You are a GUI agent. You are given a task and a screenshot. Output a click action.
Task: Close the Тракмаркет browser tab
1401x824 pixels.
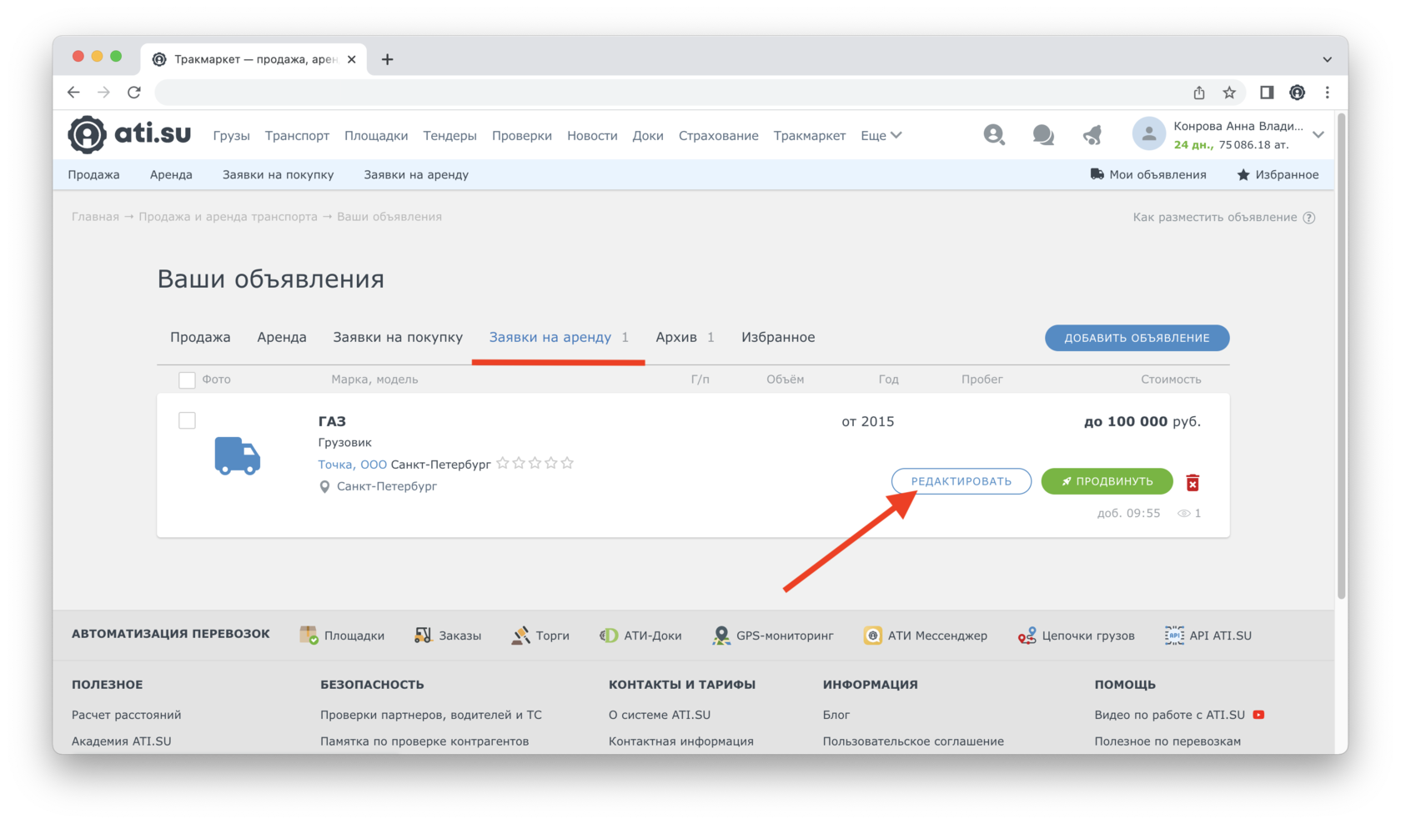[x=351, y=59]
